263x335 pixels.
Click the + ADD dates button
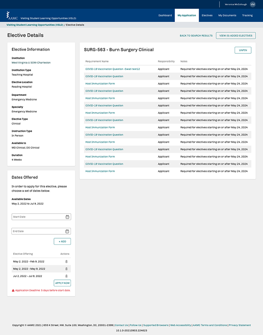(x=62, y=241)
